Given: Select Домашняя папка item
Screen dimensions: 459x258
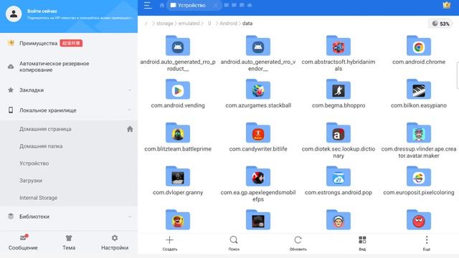Looking at the screenshot, I should click(x=69, y=146).
